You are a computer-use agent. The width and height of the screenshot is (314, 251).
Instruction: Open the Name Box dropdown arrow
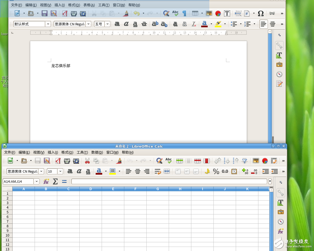(37, 181)
